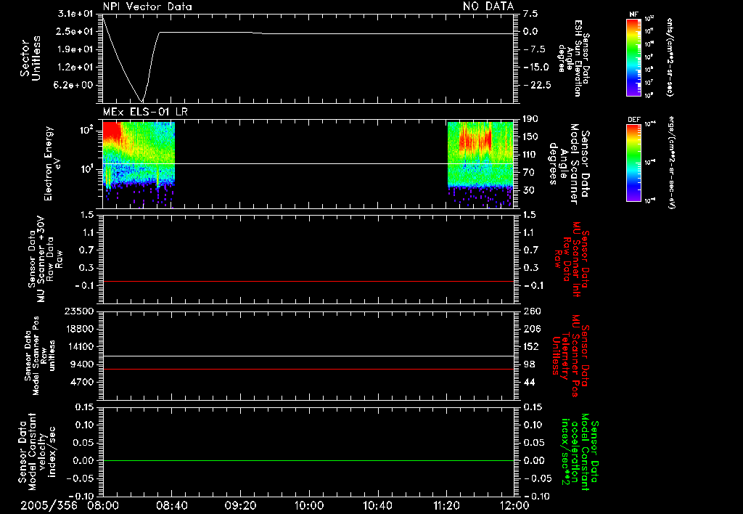Click the V-shaped dip in the NPI sector curve

141,100
